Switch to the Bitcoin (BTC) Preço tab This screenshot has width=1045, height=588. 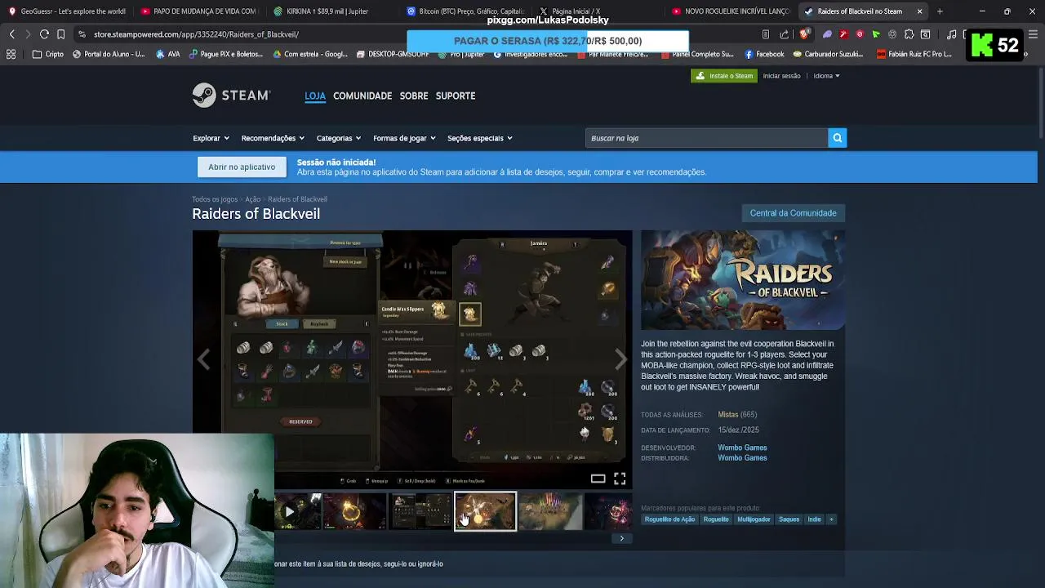(465, 11)
